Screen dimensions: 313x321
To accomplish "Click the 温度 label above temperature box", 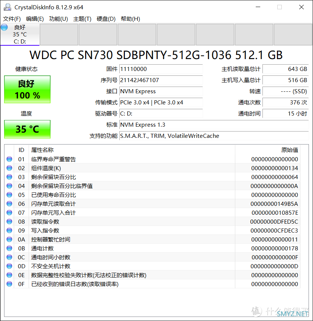I will click(26, 113).
